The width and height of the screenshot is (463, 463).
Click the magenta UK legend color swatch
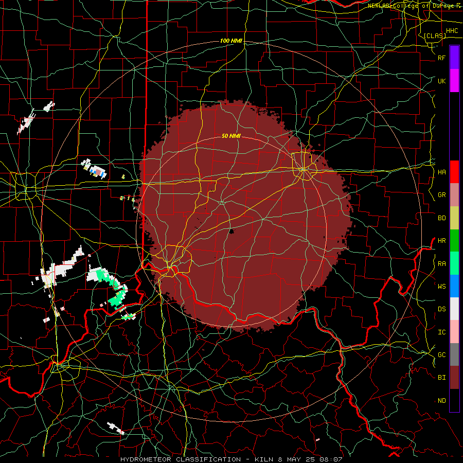coord(454,81)
